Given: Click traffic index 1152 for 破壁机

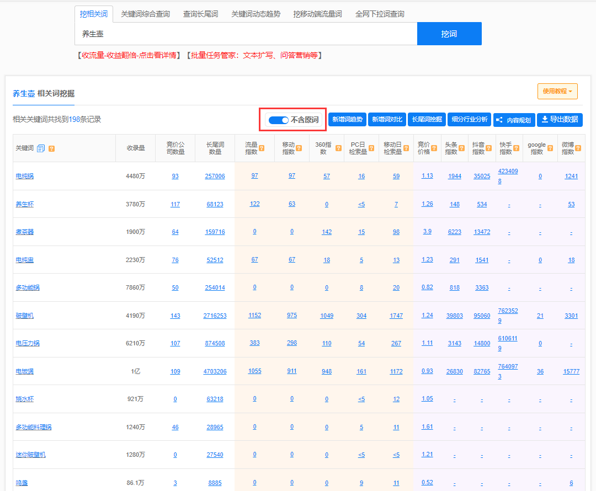Looking at the screenshot, I should tap(254, 316).
